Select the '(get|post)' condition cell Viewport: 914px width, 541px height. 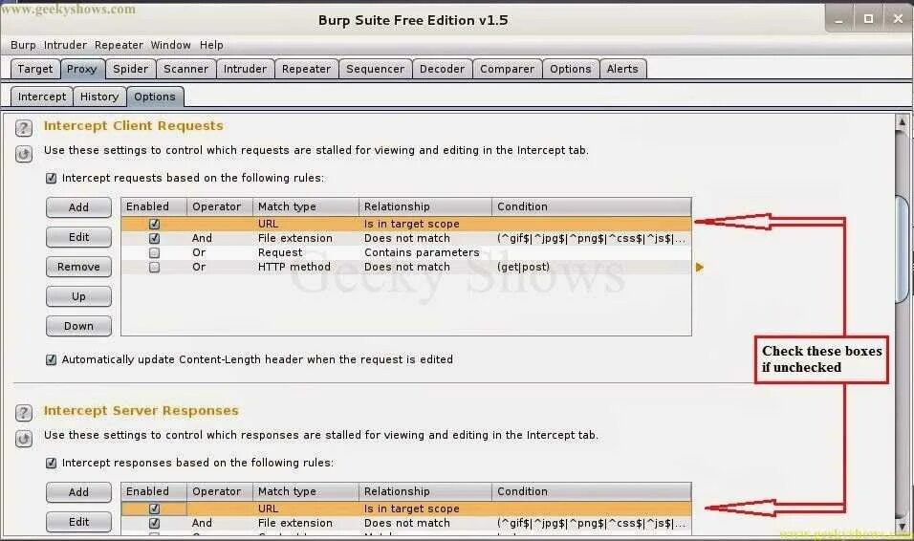coord(592,267)
